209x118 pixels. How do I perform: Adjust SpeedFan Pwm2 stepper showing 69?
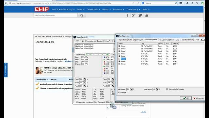pyautogui.click(x=113, y=83)
